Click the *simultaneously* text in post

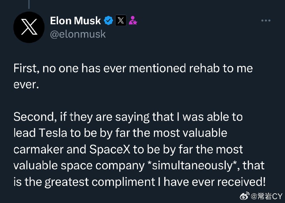(x=191, y=166)
